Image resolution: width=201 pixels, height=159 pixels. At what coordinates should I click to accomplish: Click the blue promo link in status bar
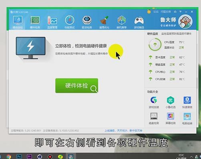click(x=123, y=131)
